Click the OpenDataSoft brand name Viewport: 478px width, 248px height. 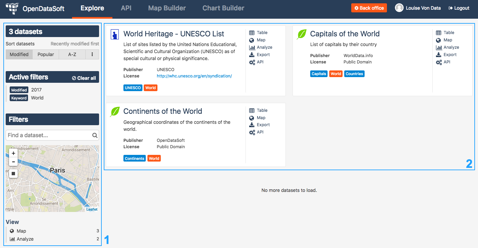point(44,9)
